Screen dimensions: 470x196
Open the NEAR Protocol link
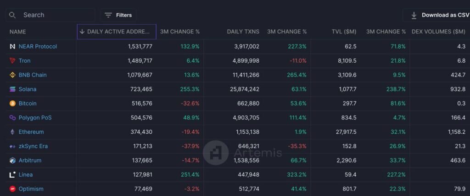pyautogui.click(x=38, y=46)
